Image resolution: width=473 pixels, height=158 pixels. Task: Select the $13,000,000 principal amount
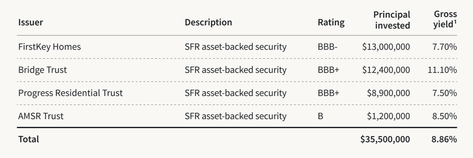pyautogui.click(x=386, y=47)
